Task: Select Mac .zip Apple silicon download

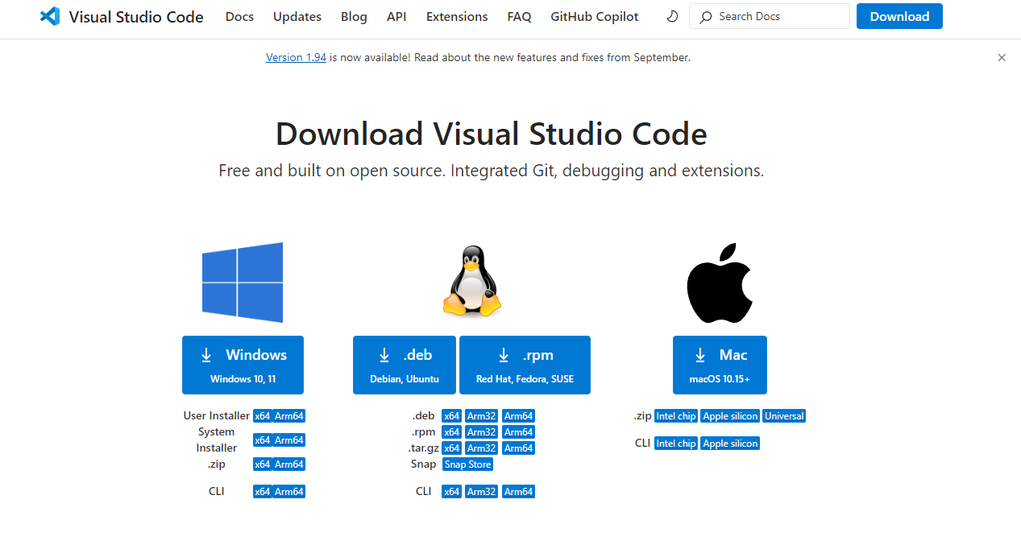Action: (x=730, y=416)
